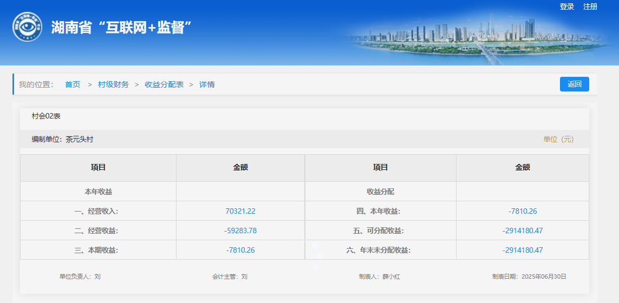Click 制表日期: 2025年06月30日 text
Screen dimensions: 619x303
(x=529, y=276)
